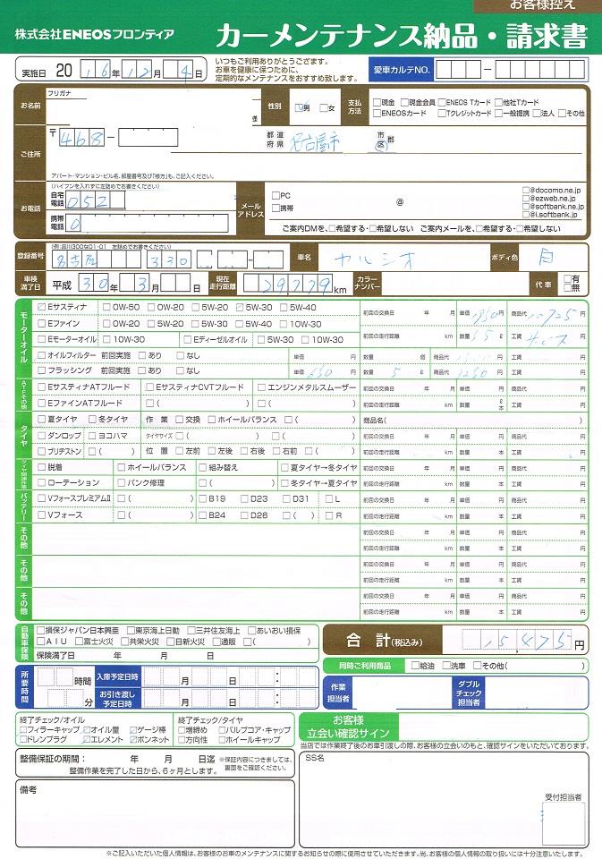Check the 代車 有 checkbox

pos(567,279)
